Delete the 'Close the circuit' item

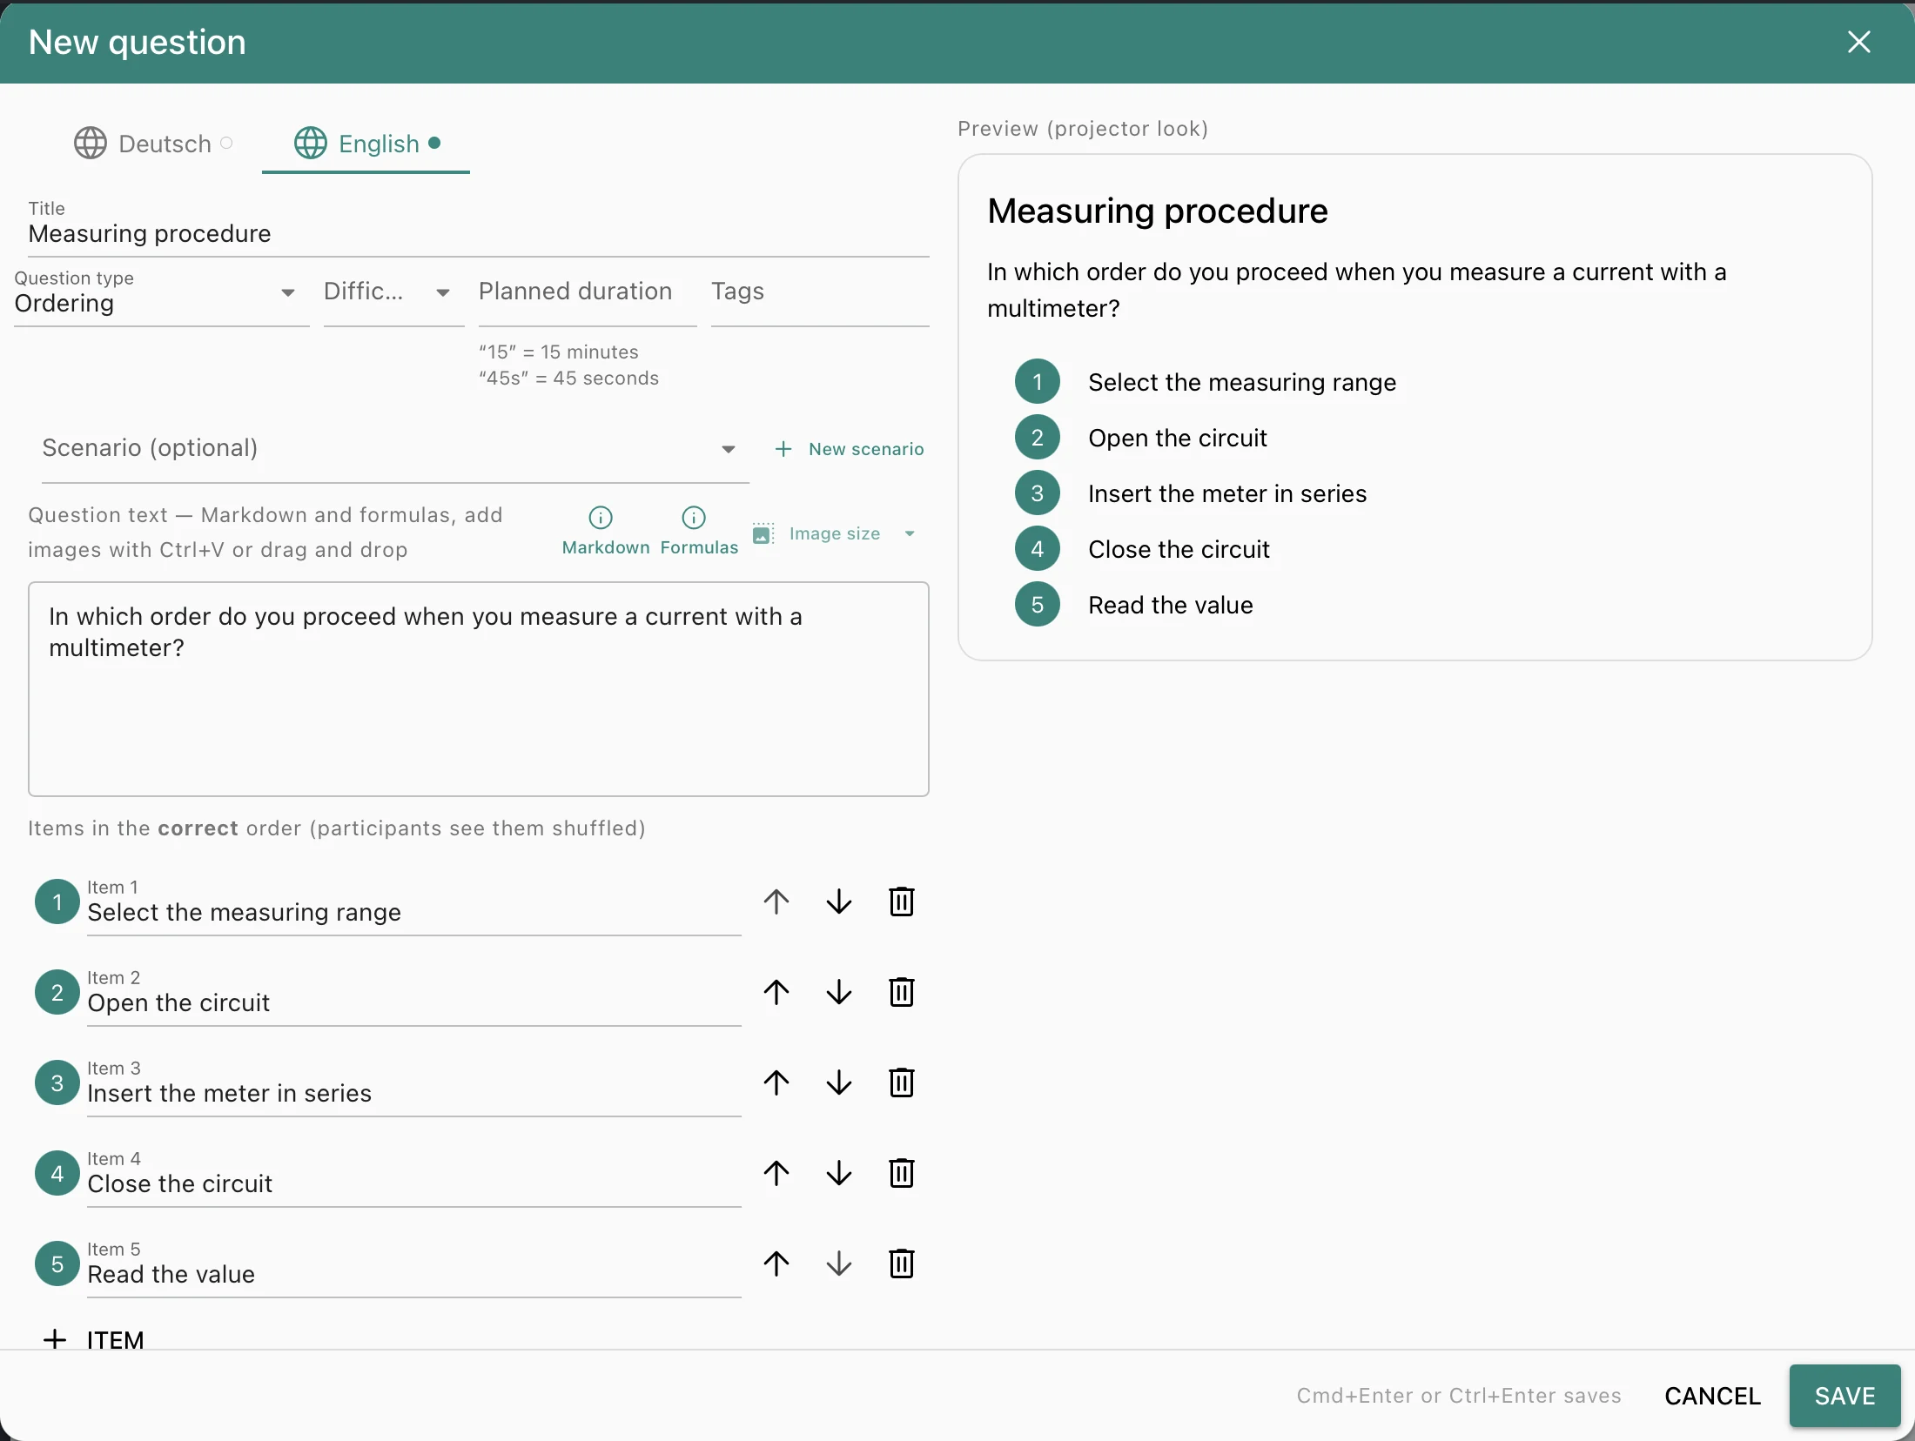[902, 1173]
